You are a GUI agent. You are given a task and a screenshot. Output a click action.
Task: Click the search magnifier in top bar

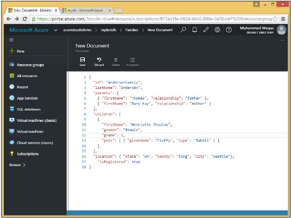click(x=183, y=30)
